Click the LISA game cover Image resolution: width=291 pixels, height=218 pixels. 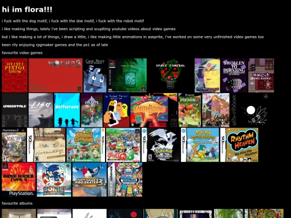(41, 110)
